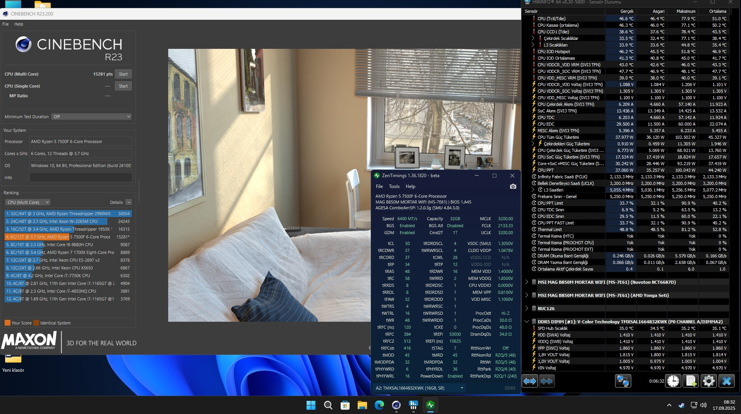Start the CPU Single Core test
741x414 pixels.
tap(123, 86)
